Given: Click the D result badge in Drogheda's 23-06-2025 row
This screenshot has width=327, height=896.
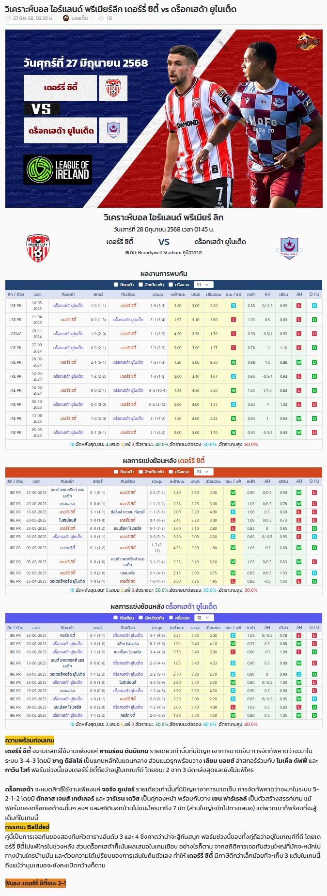Looking at the screenshot, I should 233,635.
